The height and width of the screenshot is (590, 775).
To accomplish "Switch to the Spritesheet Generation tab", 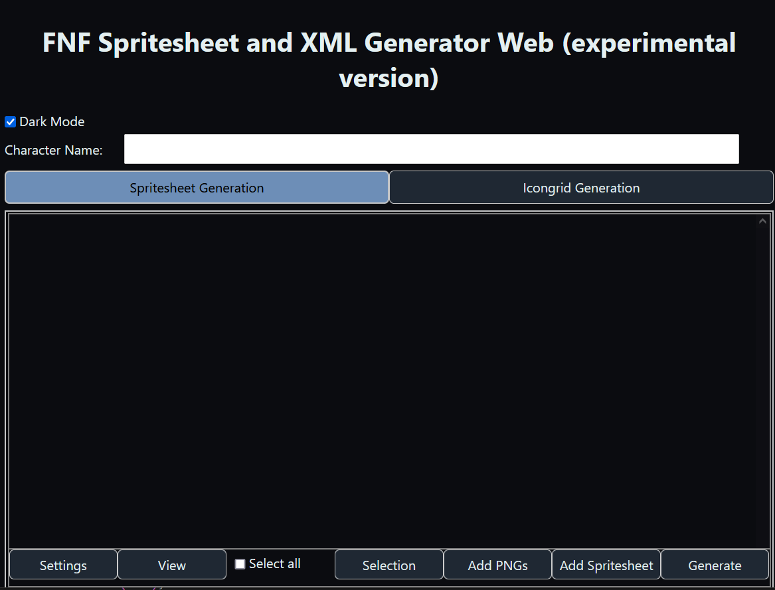I will tap(197, 187).
